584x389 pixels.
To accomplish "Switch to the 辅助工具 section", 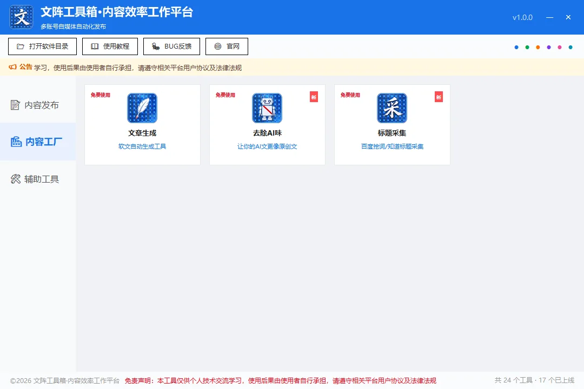I will pos(38,179).
